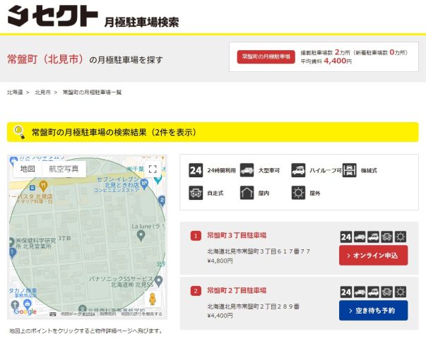This screenshot has width=426, height=339.
Task: Select the ハイルーフ可 filter icon
Action: (298, 170)
